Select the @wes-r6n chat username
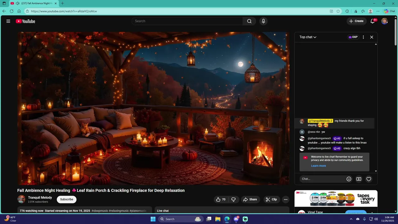Image resolution: width=398 pixels, height=224 pixels. pyautogui.click(x=314, y=132)
